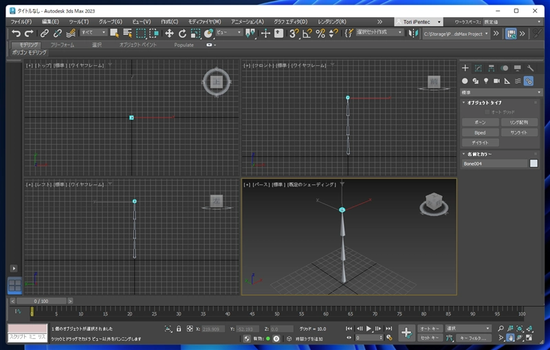Open the 編集(E) menu
Viewport: 550px width, 350px height.
(50, 22)
